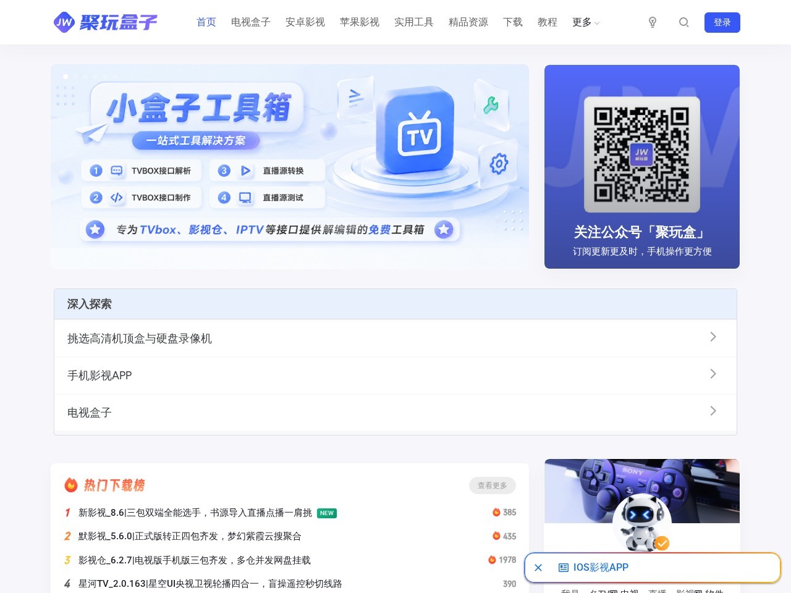Open 安卓影视 nav menu item
Image resolution: width=791 pixels, height=593 pixels.
pos(305,22)
